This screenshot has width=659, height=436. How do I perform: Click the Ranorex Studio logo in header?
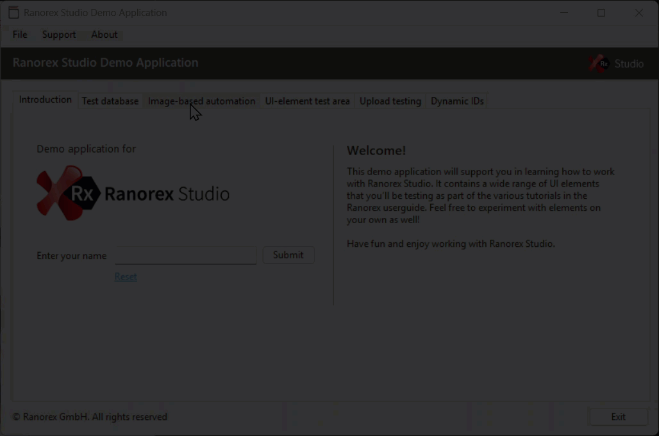point(615,63)
